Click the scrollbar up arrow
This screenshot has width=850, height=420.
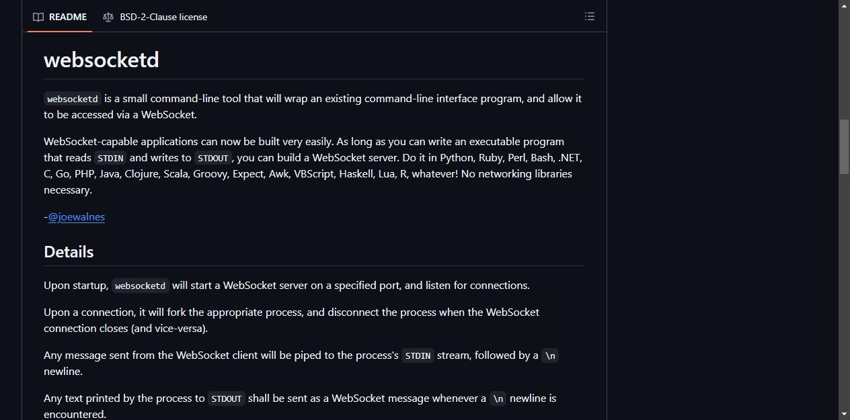[844, 5]
